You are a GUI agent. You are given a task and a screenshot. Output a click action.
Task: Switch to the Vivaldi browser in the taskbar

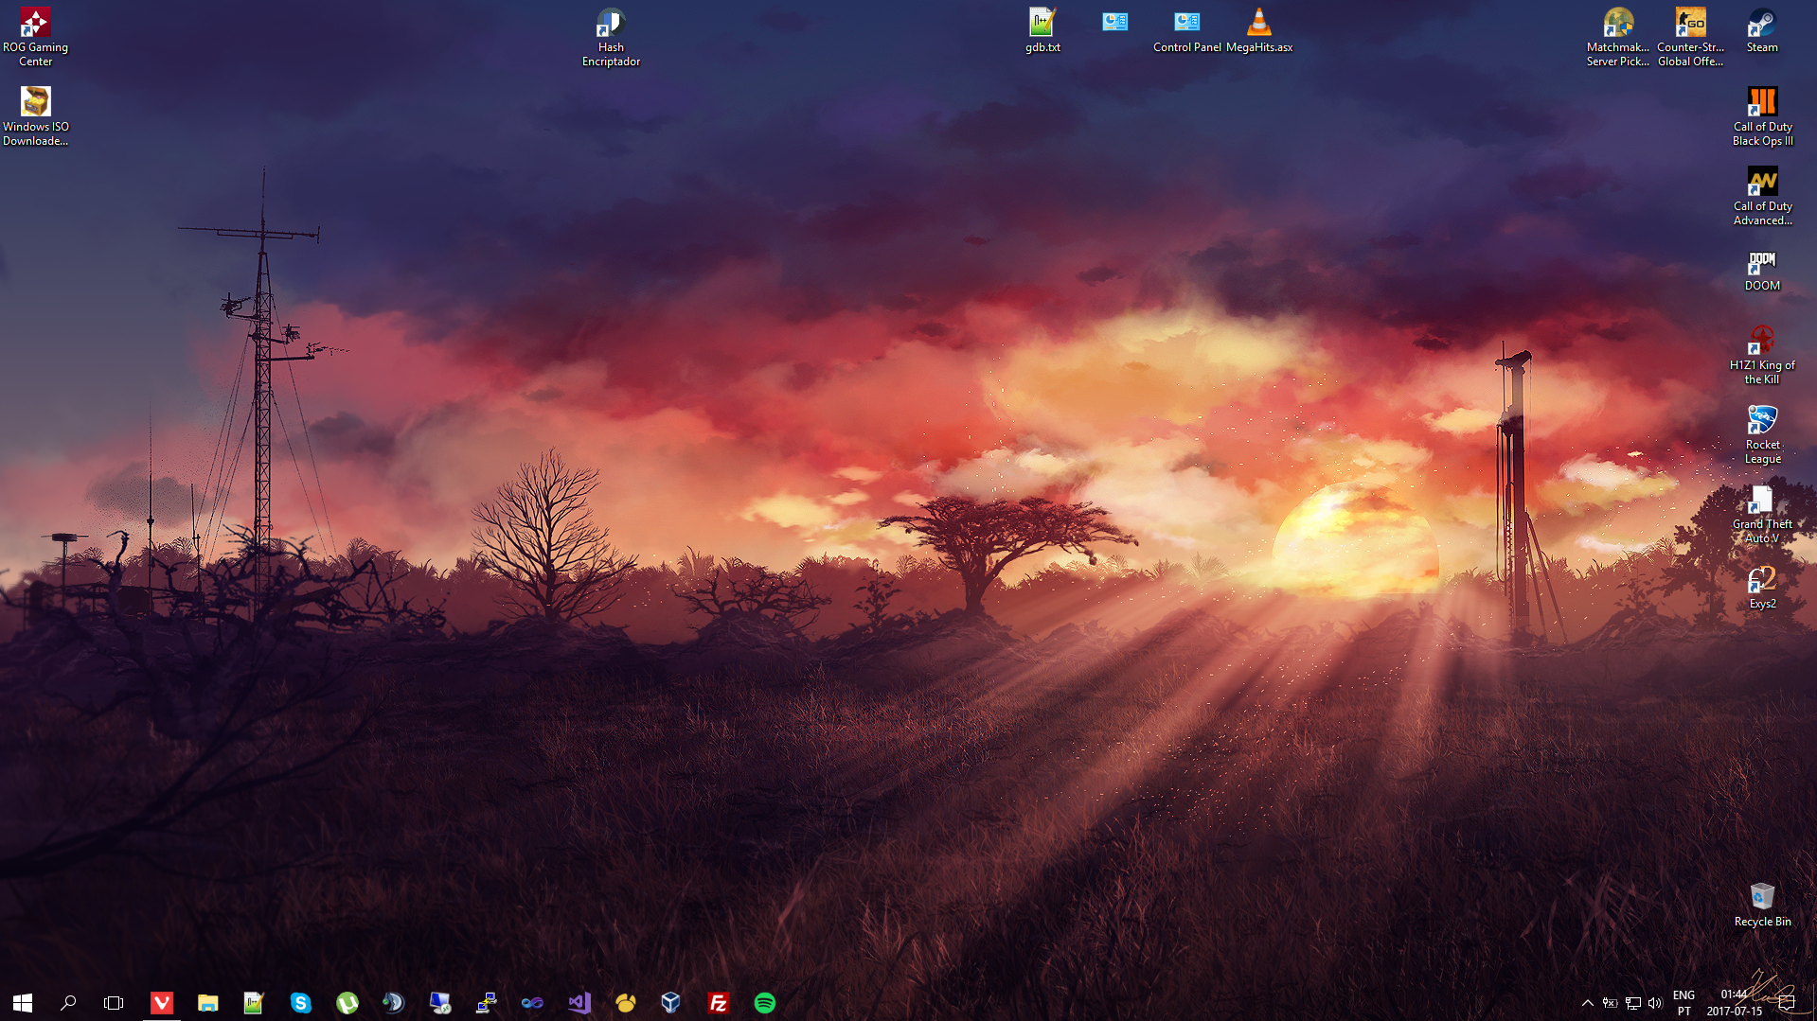pyautogui.click(x=162, y=1002)
